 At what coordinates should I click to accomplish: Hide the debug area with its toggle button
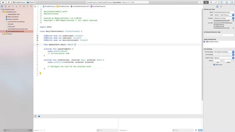click(35, 116)
